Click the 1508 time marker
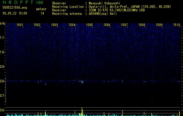This screenshot has width=183, height=116. (142, 25)
